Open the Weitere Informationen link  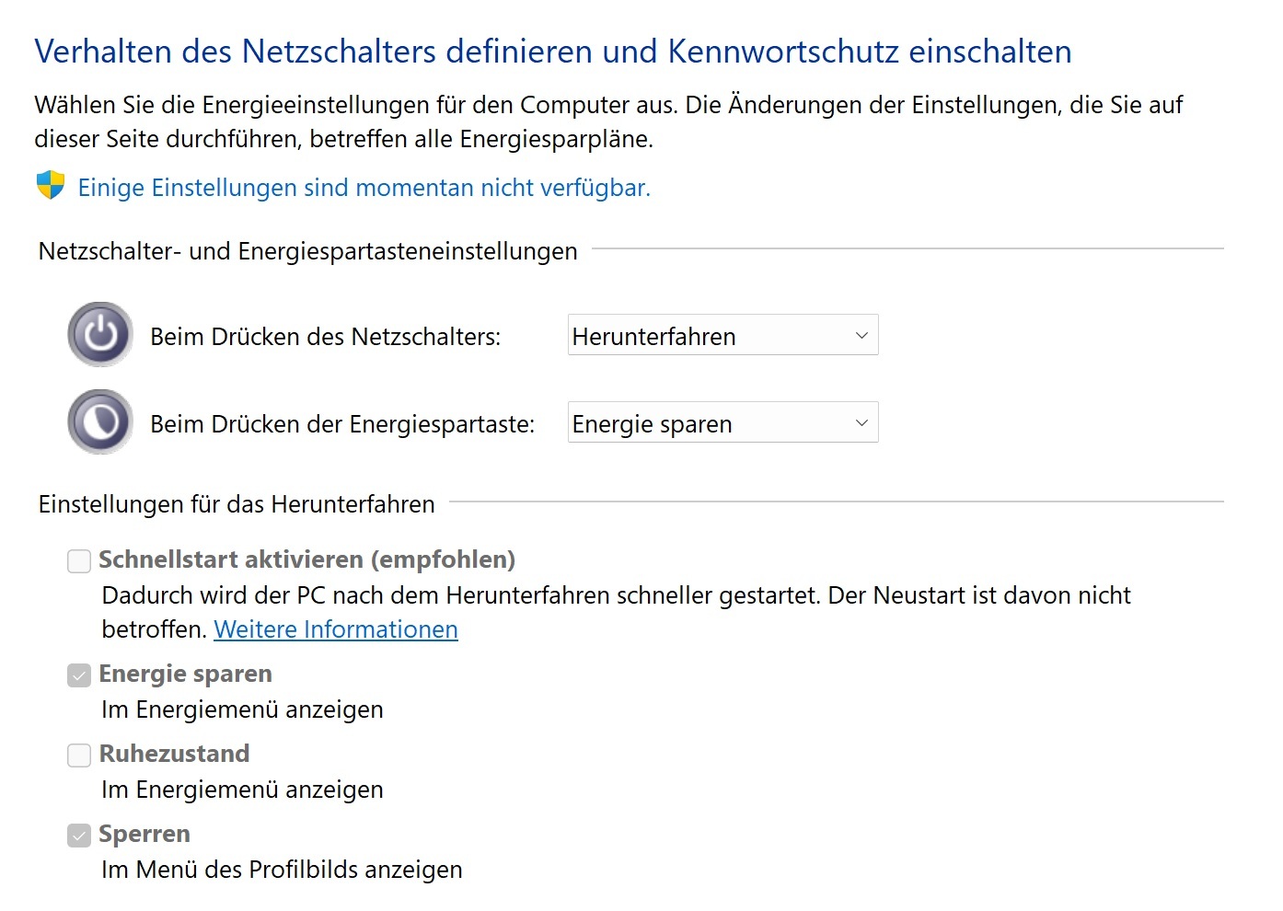pyautogui.click(x=336, y=629)
